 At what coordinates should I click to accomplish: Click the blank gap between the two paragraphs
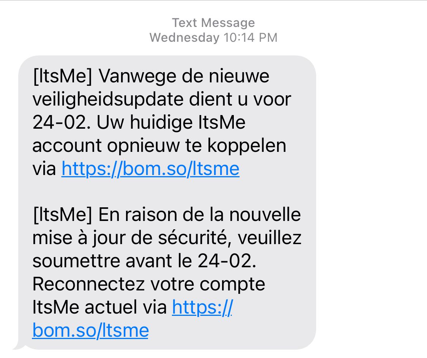coord(167,192)
